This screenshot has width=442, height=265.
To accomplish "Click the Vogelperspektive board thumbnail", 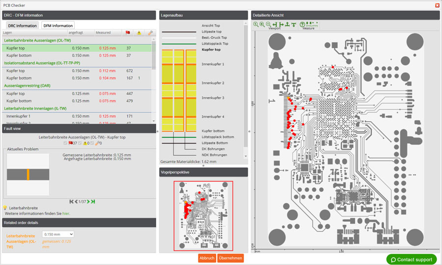I will pyautogui.click(x=203, y=216).
